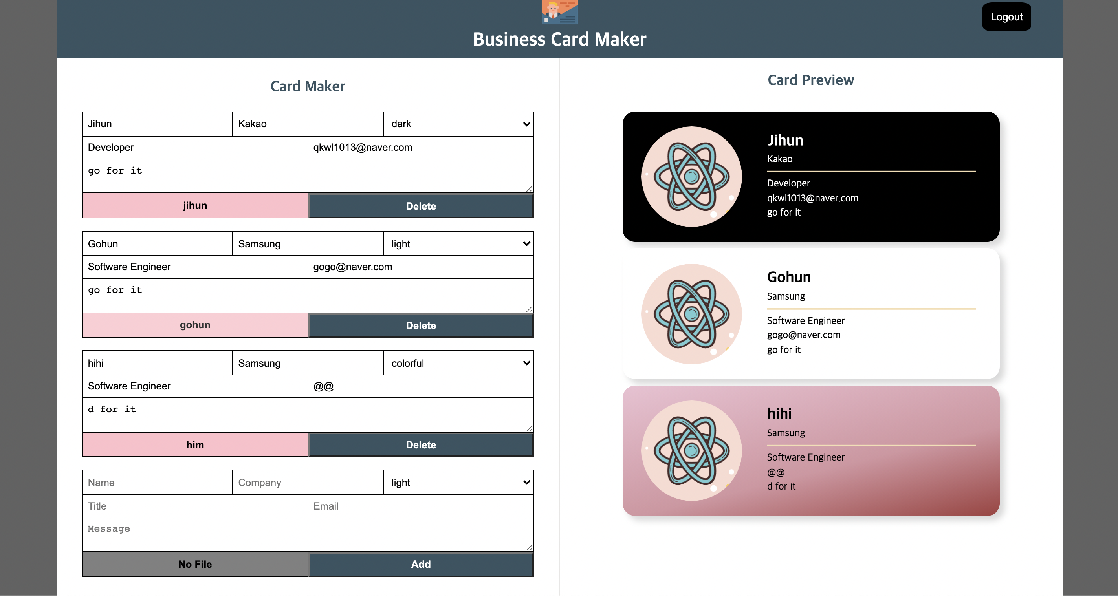Click the Logout button
The image size is (1118, 596).
click(1006, 17)
